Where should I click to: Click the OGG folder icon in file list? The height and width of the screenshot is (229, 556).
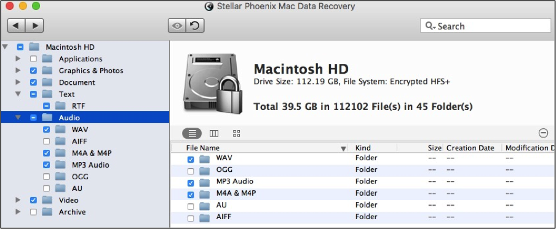click(x=205, y=171)
